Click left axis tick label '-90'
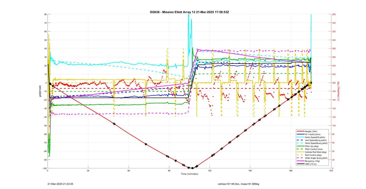Image resolution: width=366 pixels, height=189 pixels. [45, 160]
